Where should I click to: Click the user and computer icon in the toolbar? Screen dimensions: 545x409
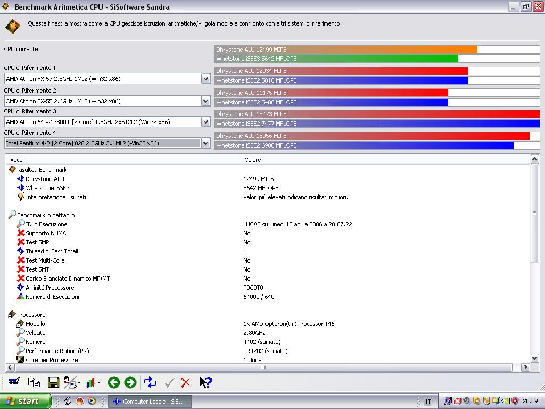(70, 382)
